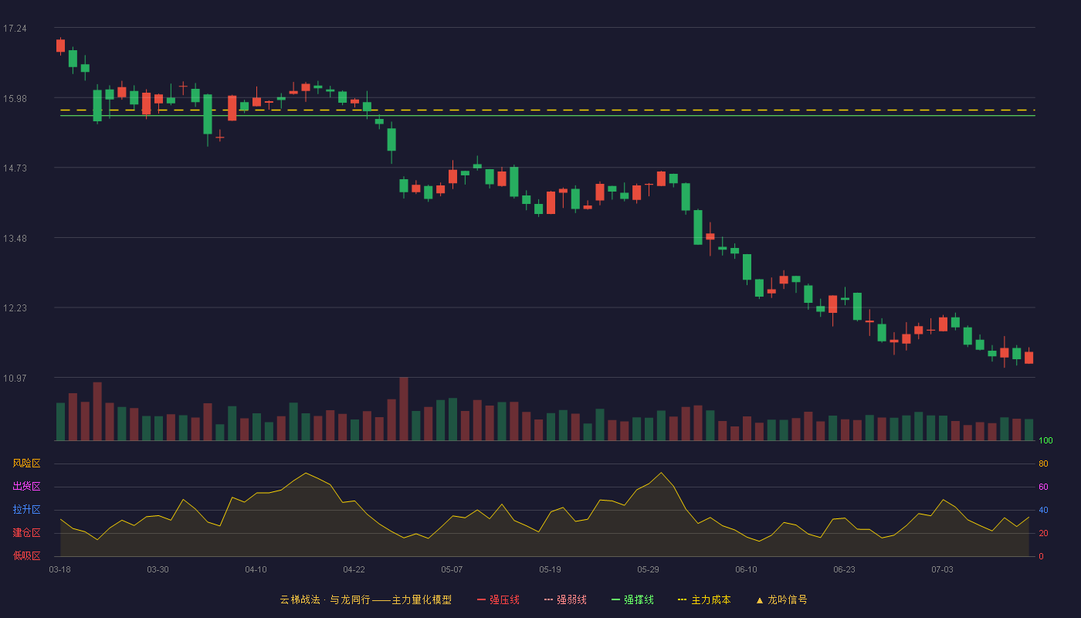This screenshot has height=618, width=1081.
Task: Click the 17.24 price axis label
Action: tap(15, 29)
